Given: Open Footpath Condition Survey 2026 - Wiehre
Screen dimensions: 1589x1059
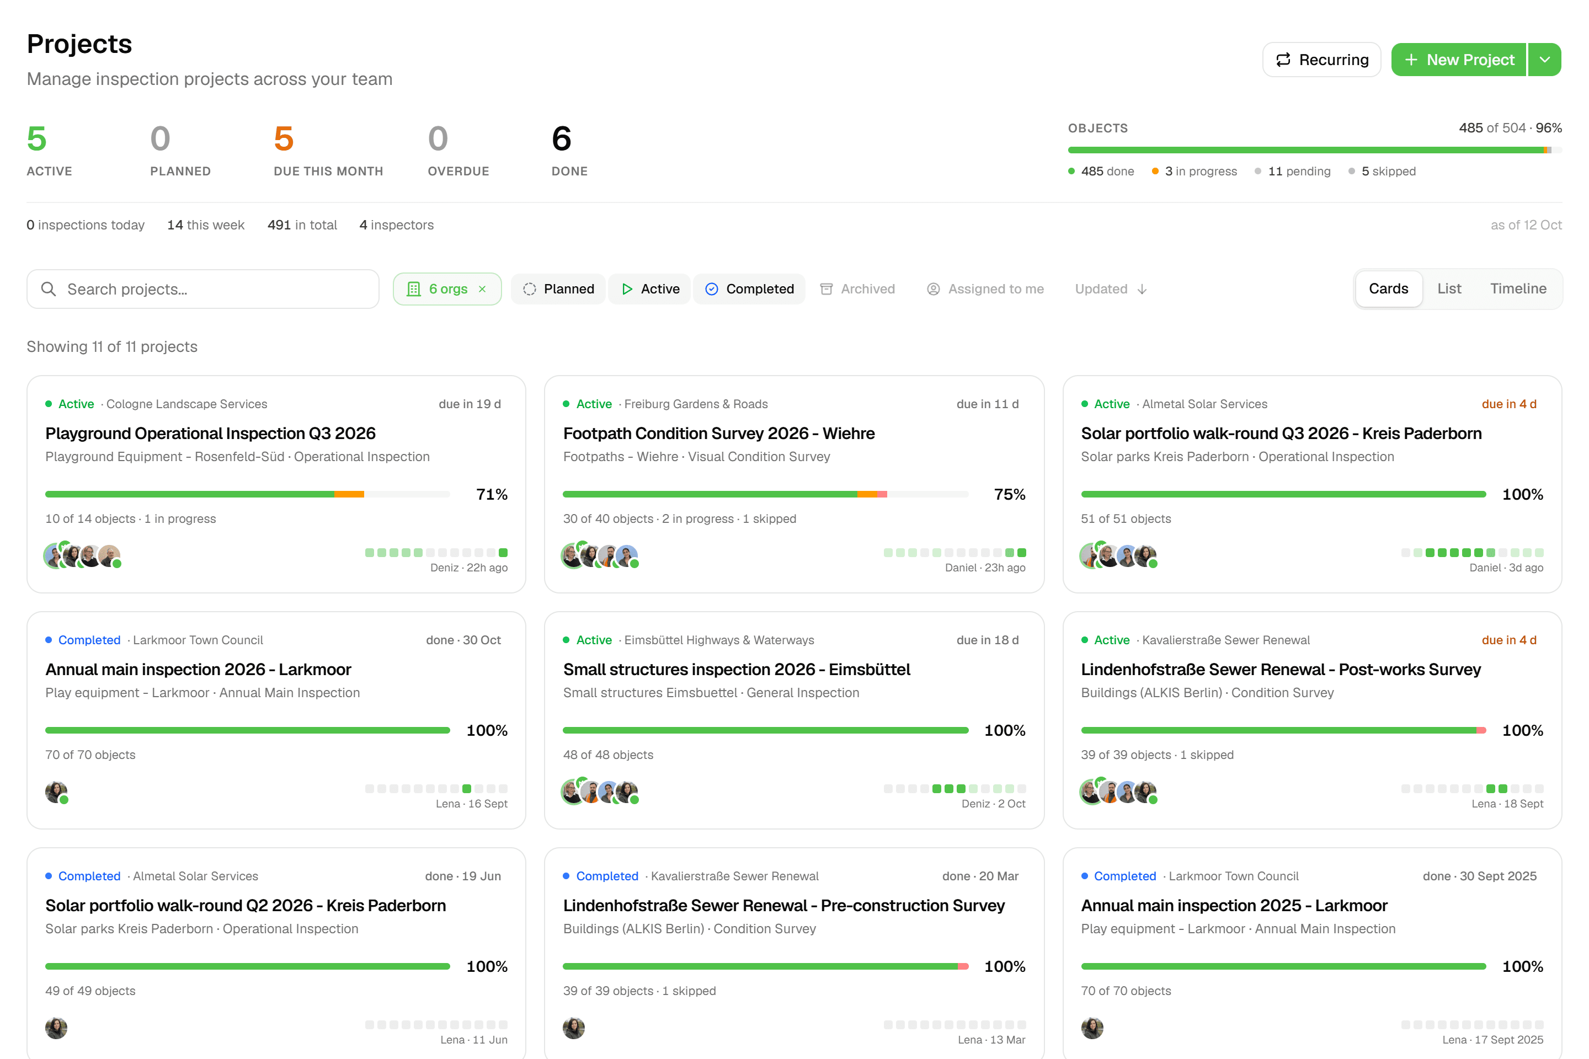Looking at the screenshot, I should 719,434.
